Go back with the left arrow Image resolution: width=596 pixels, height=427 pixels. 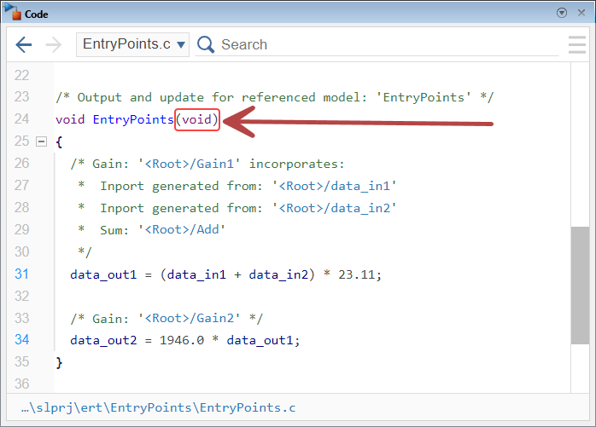24,45
